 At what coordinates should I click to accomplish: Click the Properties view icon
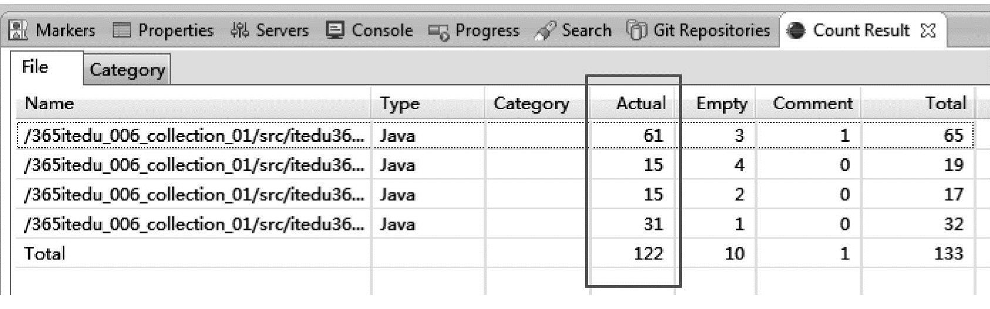(121, 30)
